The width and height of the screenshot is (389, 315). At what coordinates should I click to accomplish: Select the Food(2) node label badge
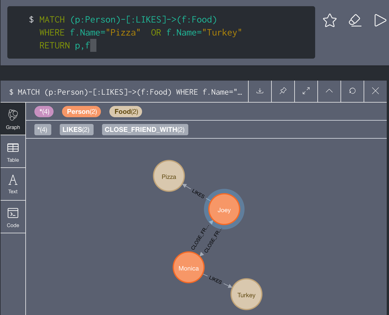(126, 112)
